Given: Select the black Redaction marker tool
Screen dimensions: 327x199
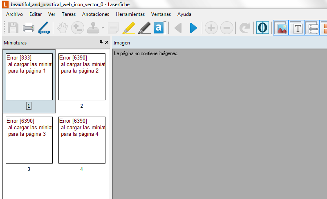Looking at the screenshot, I should click(x=144, y=28).
